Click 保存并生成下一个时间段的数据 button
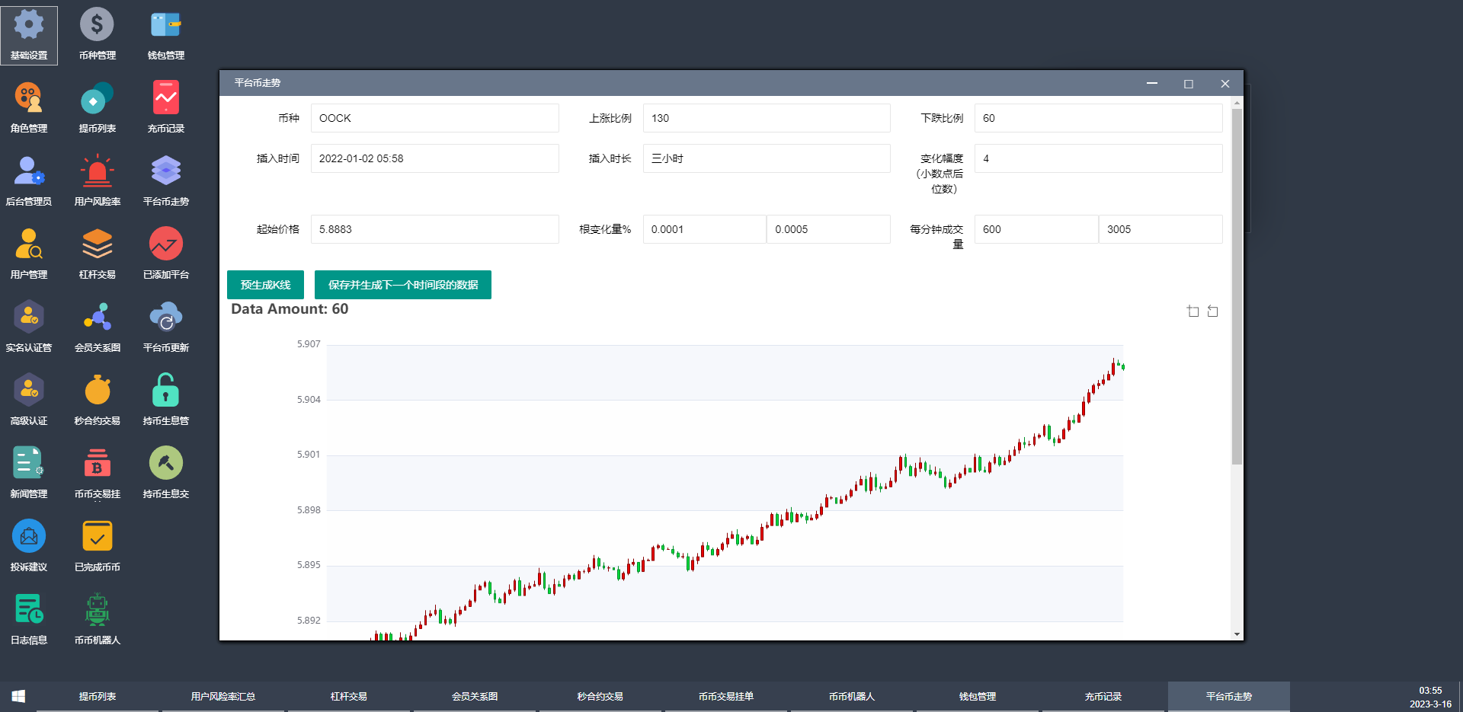 click(x=402, y=285)
